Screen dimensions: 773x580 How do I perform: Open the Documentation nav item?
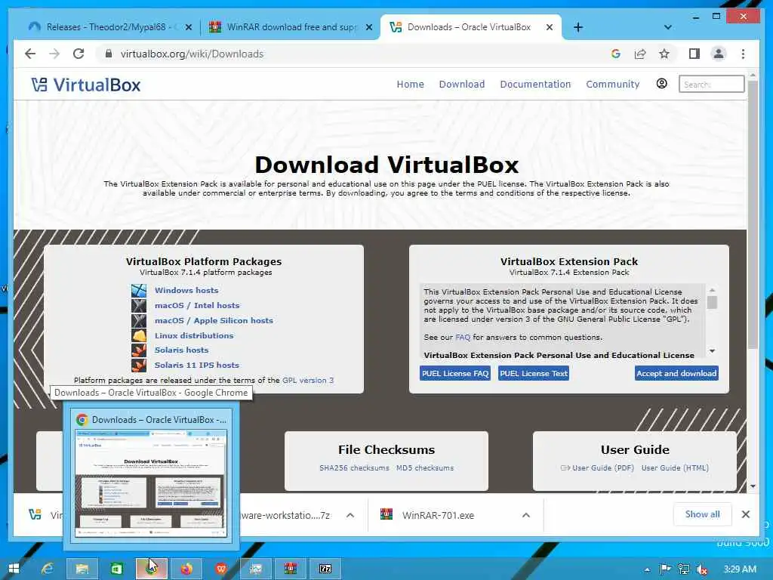click(x=535, y=84)
